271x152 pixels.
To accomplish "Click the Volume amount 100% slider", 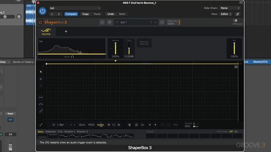I will pos(116,49).
